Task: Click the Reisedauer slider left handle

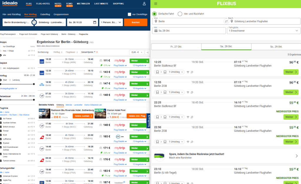Action: pos(1,100)
